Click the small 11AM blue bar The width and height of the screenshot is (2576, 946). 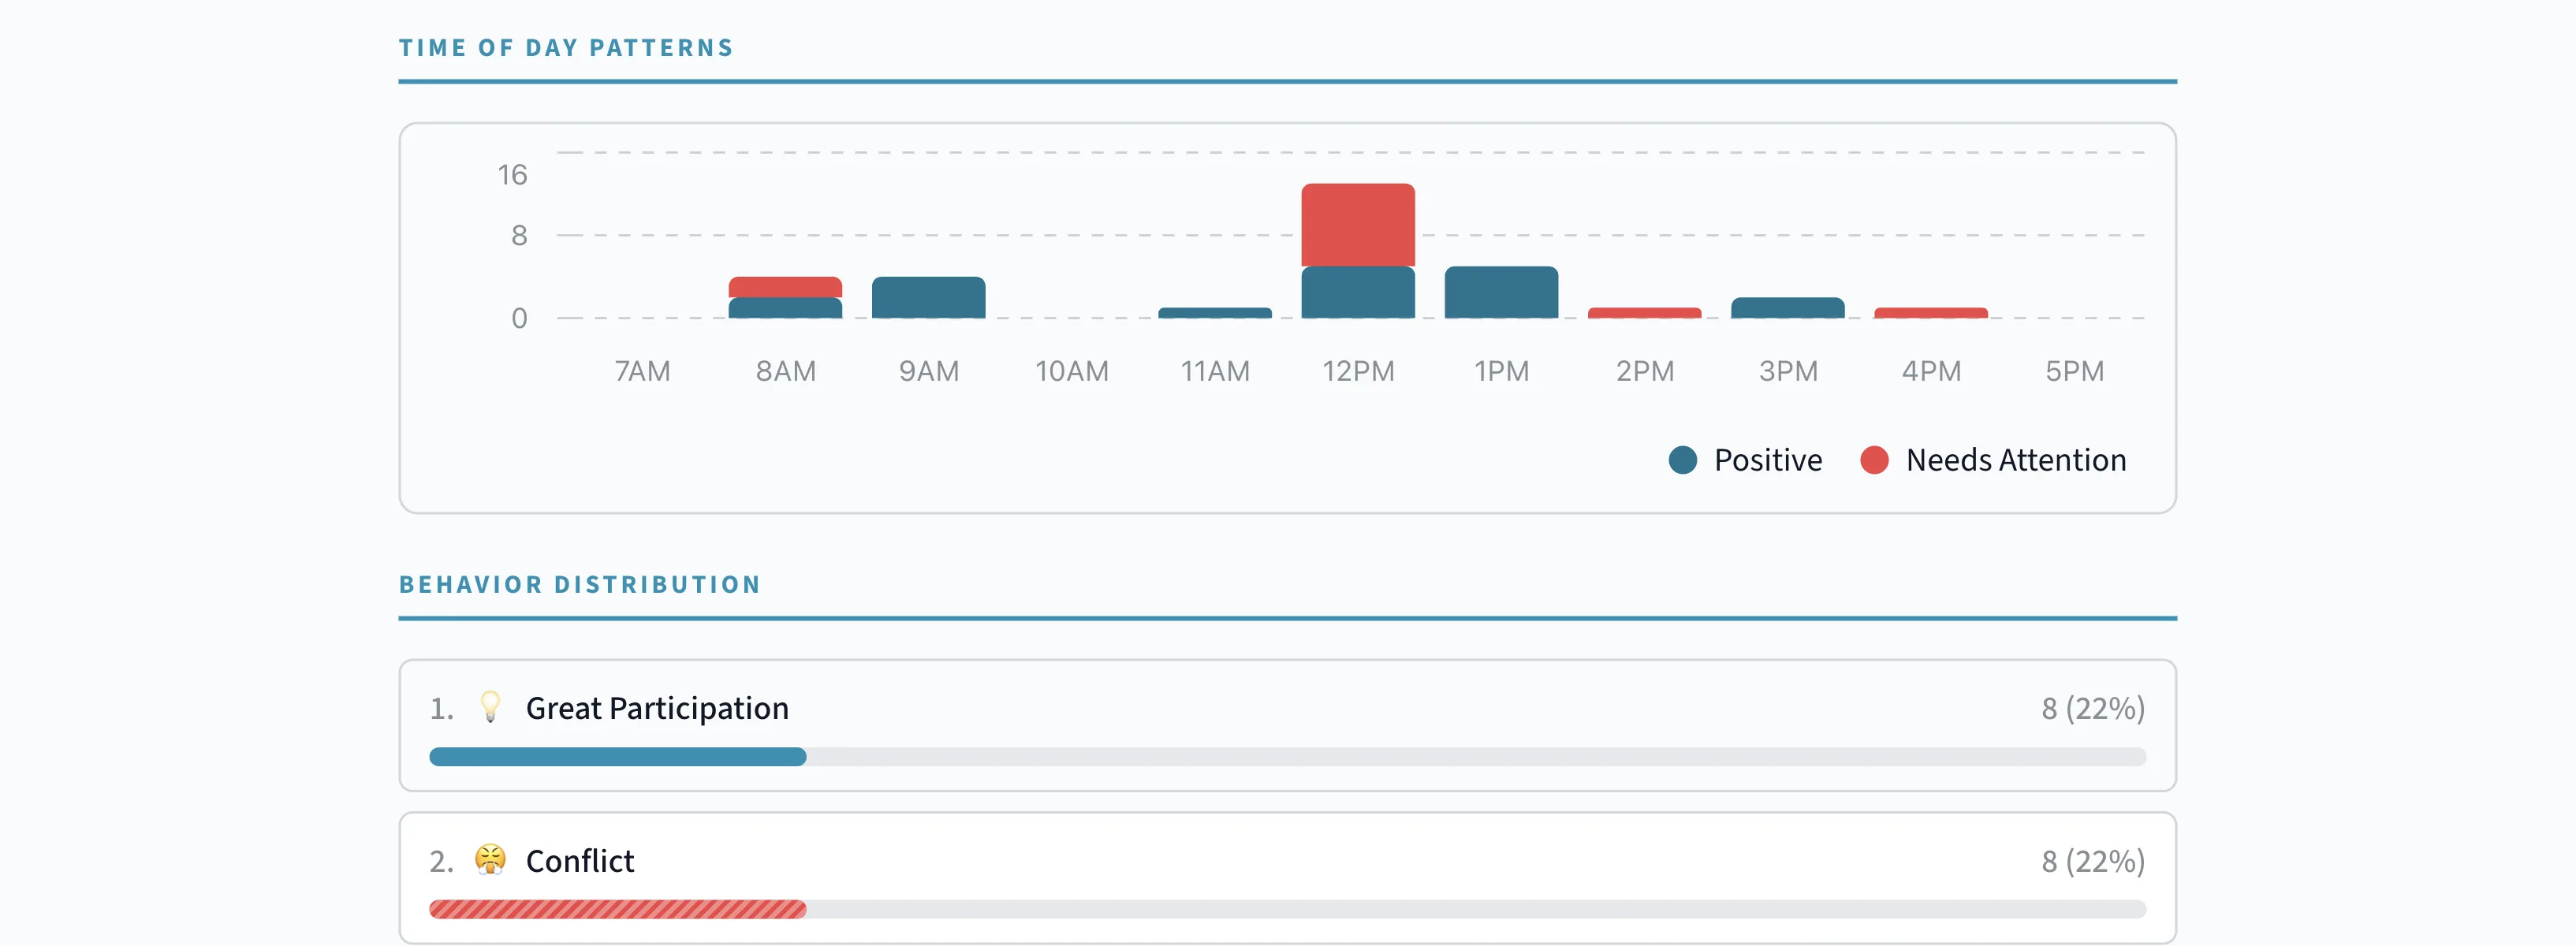tap(1214, 313)
